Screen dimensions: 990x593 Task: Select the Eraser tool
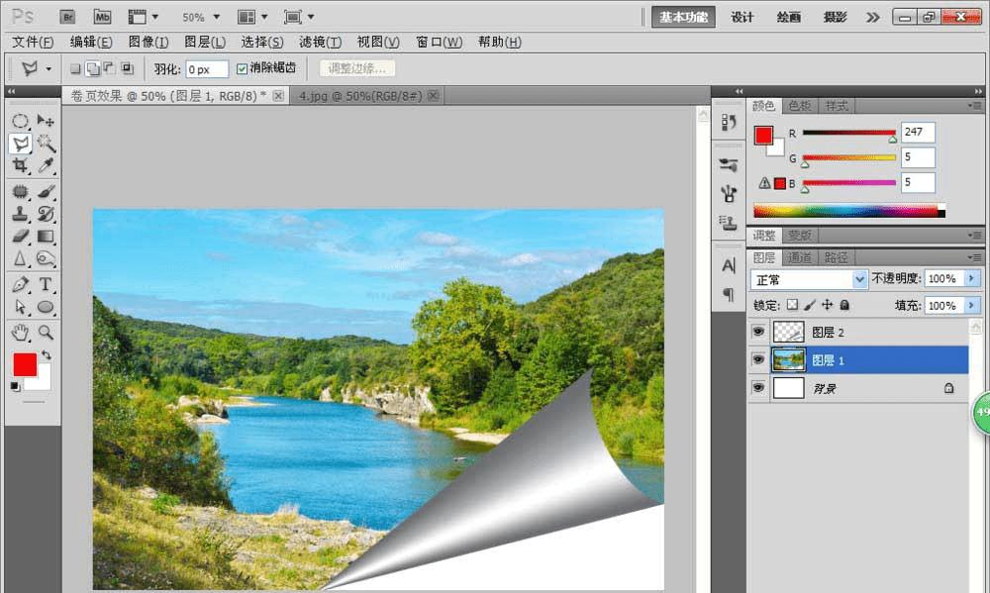coord(20,237)
